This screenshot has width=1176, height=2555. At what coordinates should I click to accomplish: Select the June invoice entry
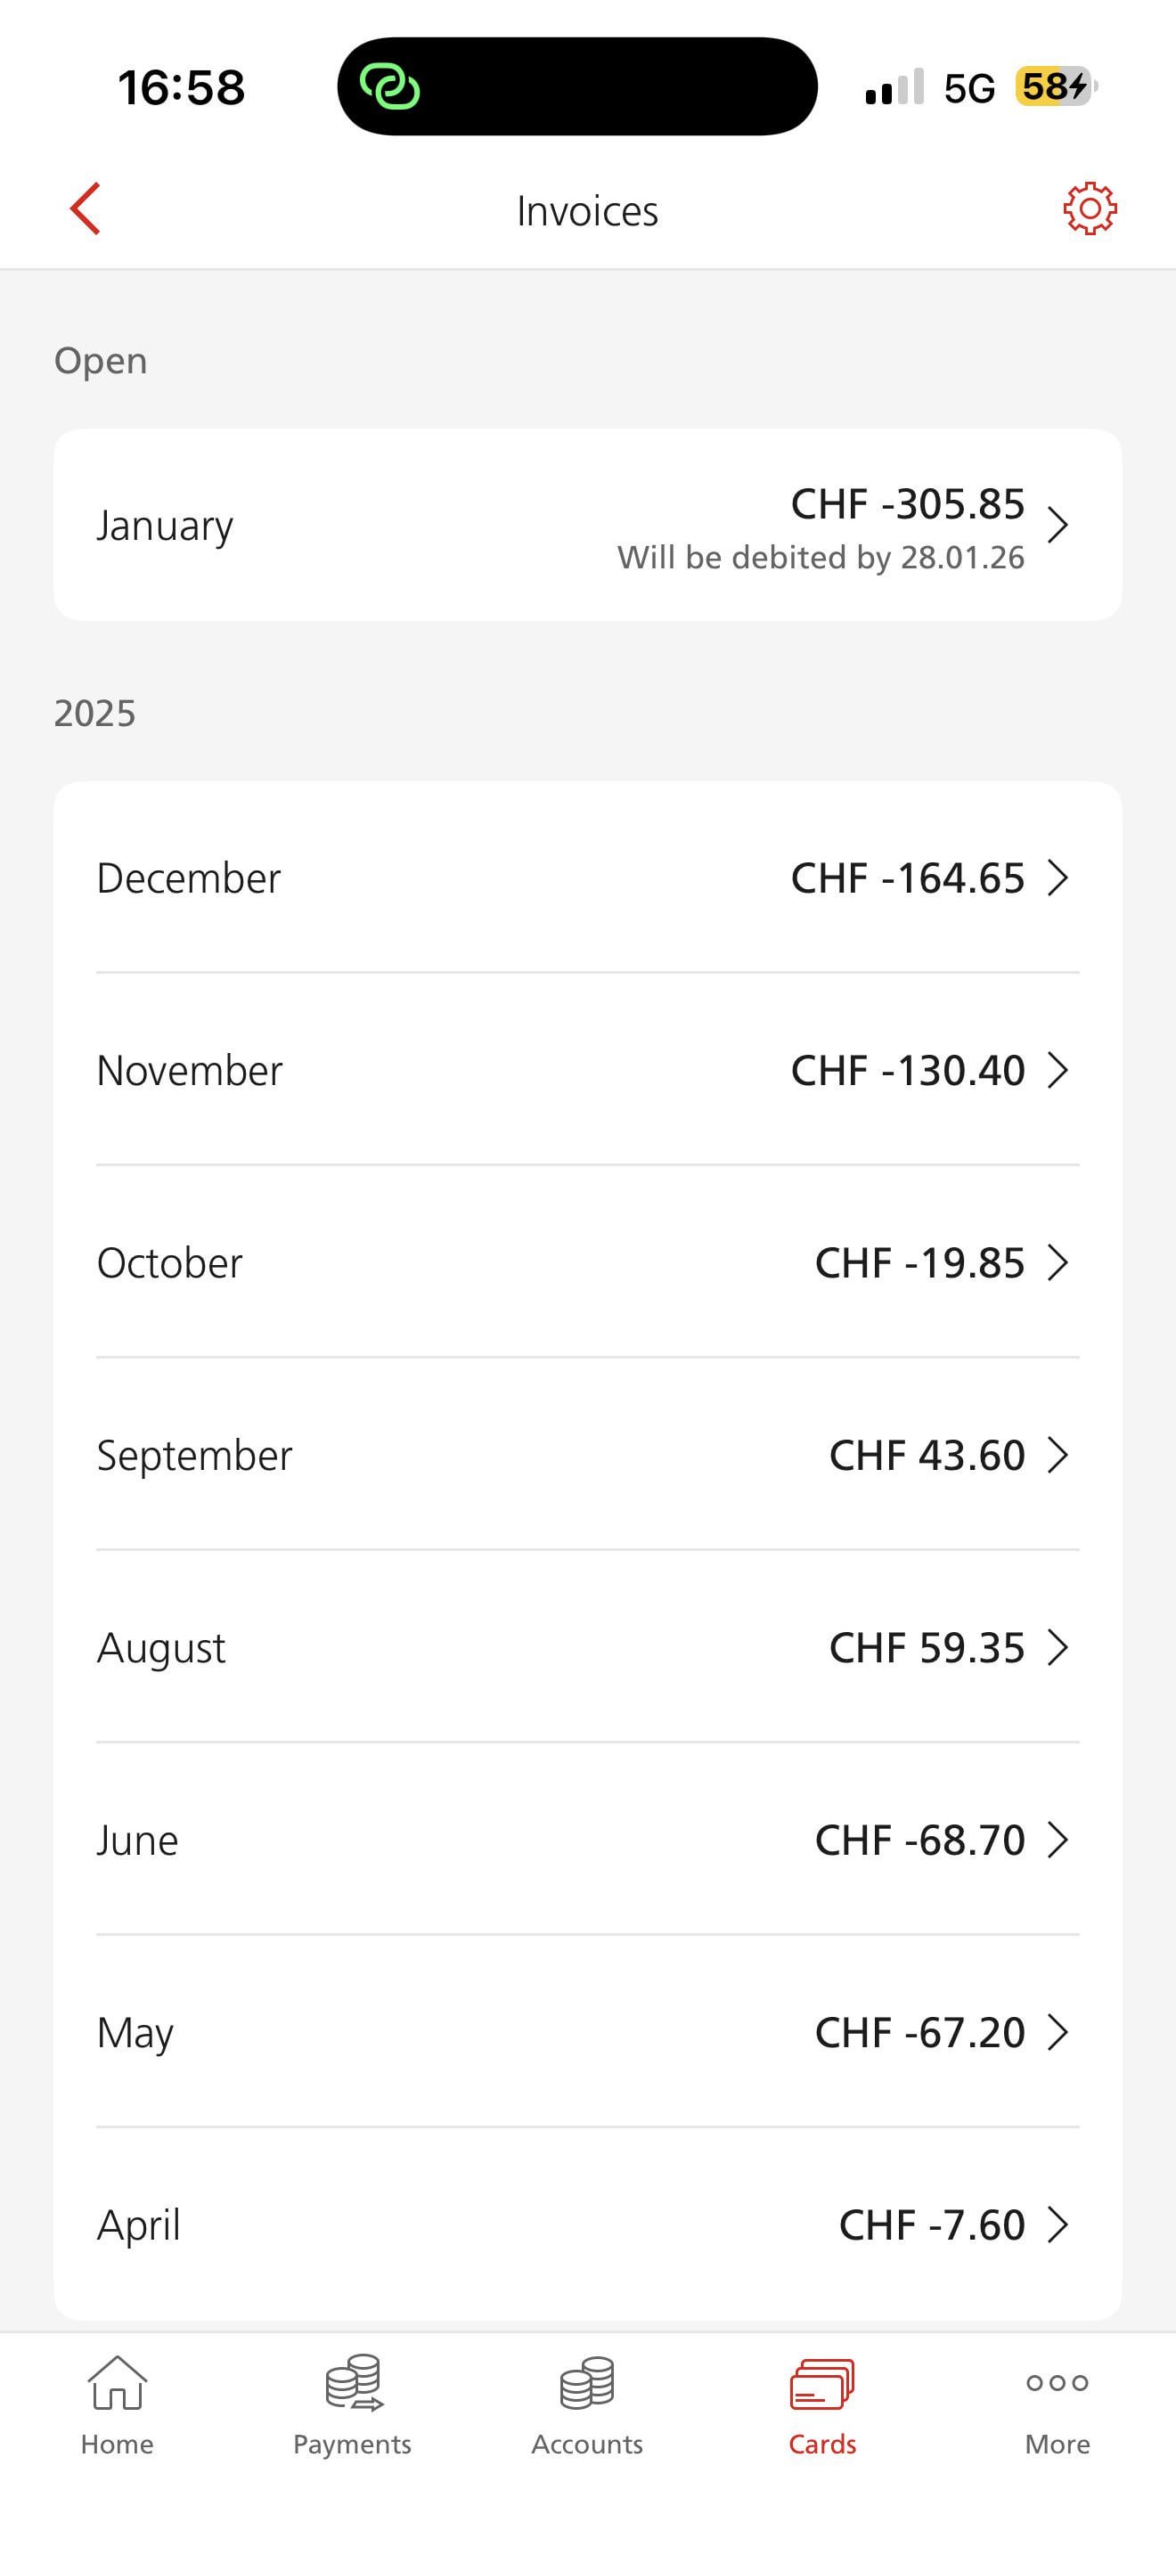tap(587, 1840)
